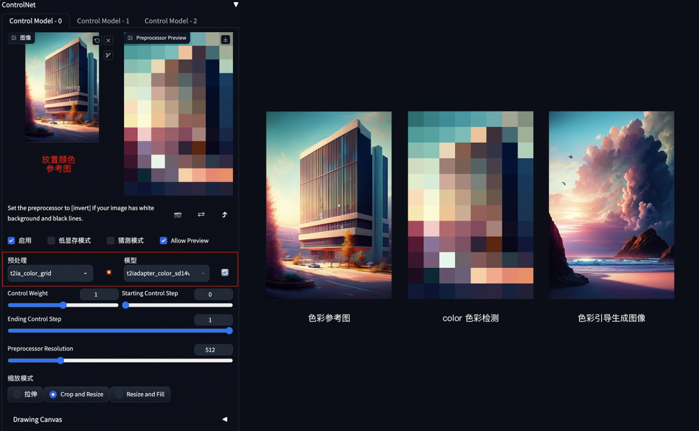Click the 缩放模式 label
This screenshot has width=699, height=431.
pyautogui.click(x=20, y=378)
